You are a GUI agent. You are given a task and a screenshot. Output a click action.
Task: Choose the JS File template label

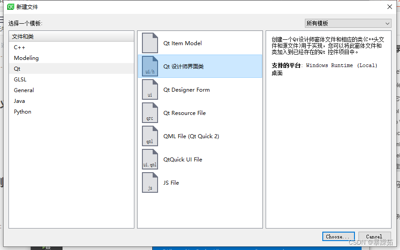pos(171,183)
